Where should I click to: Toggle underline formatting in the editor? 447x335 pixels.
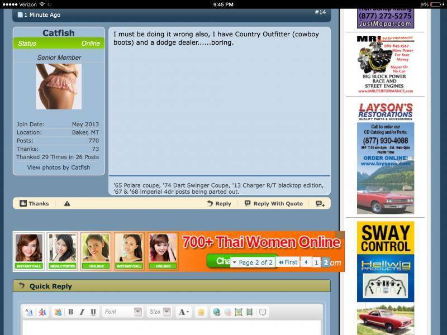coord(93,312)
